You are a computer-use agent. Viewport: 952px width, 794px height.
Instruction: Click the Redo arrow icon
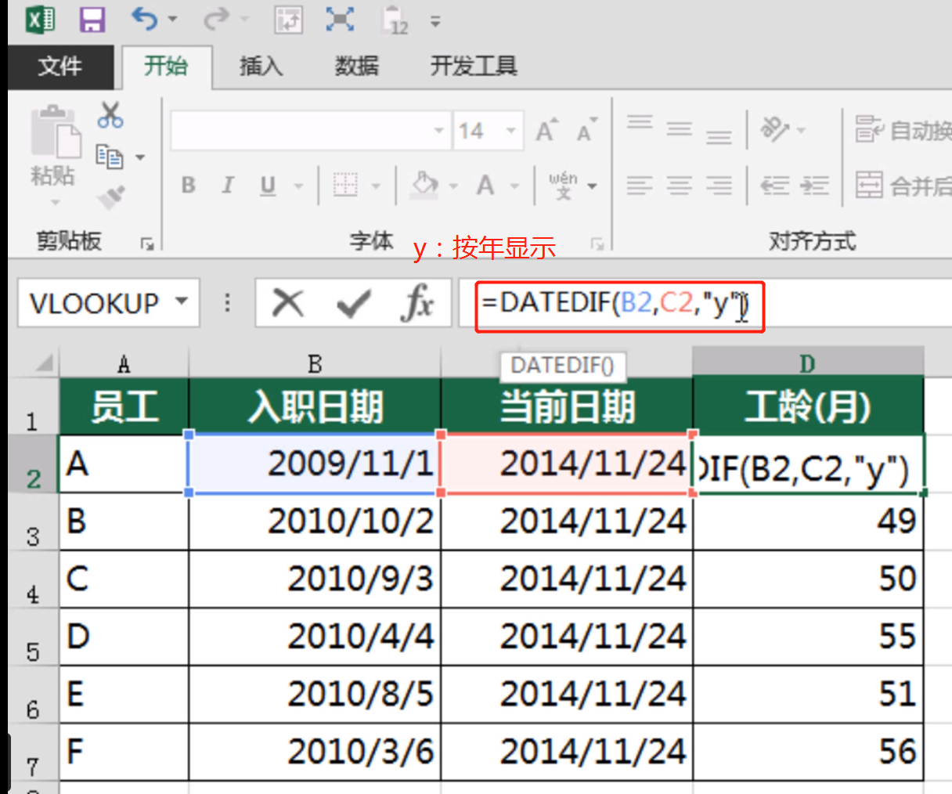pos(215,19)
